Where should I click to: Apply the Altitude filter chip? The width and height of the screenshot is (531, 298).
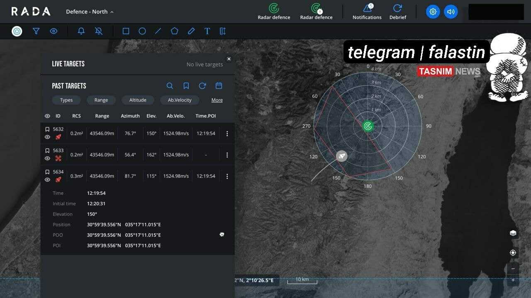tap(138, 100)
